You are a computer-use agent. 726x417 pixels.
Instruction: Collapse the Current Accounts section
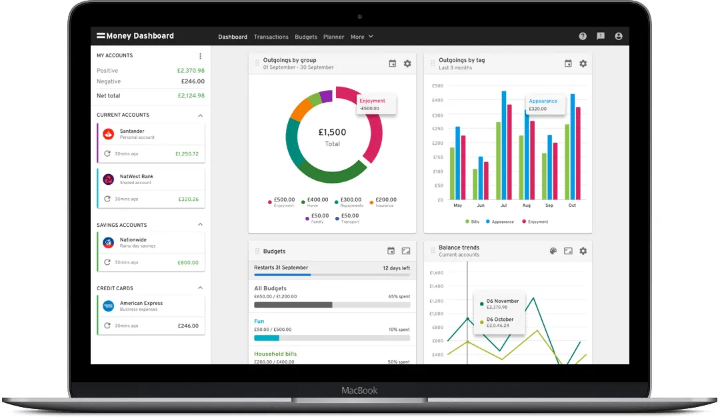(x=200, y=115)
